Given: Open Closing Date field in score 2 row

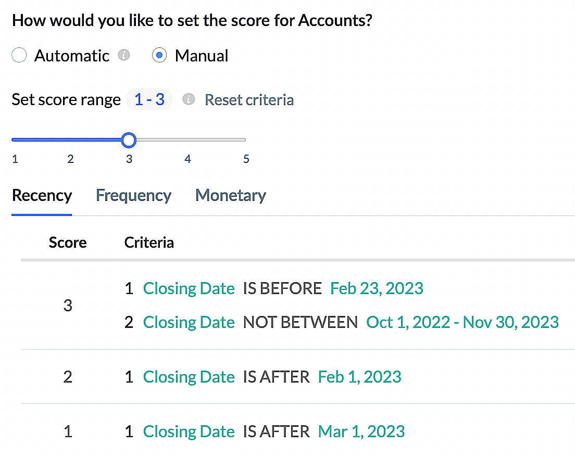Looking at the screenshot, I should [189, 377].
